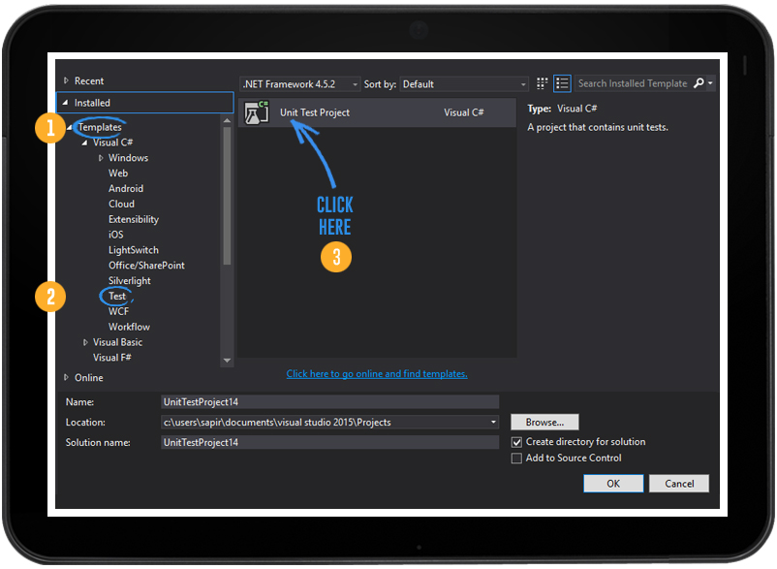Image resolution: width=777 pixels, height=569 pixels.
Task: Select the iOS template category
Action: tap(116, 235)
